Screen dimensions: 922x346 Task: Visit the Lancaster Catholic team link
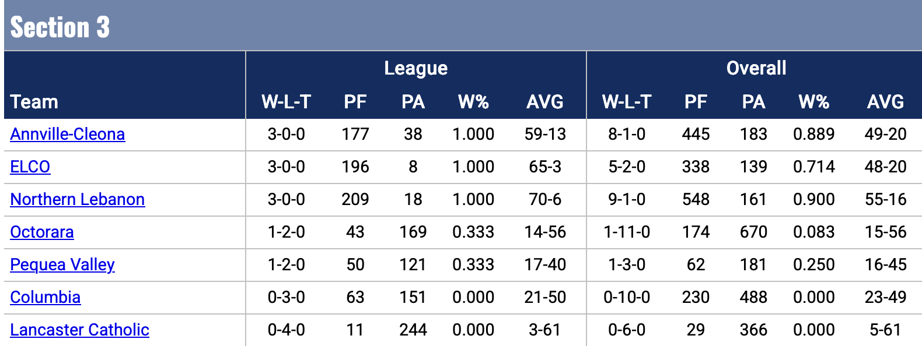79,330
